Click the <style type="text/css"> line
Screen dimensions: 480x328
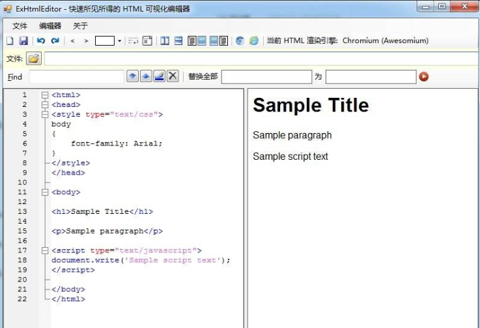[x=107, y=114]
